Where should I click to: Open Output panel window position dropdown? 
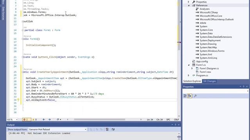[172, 125]
